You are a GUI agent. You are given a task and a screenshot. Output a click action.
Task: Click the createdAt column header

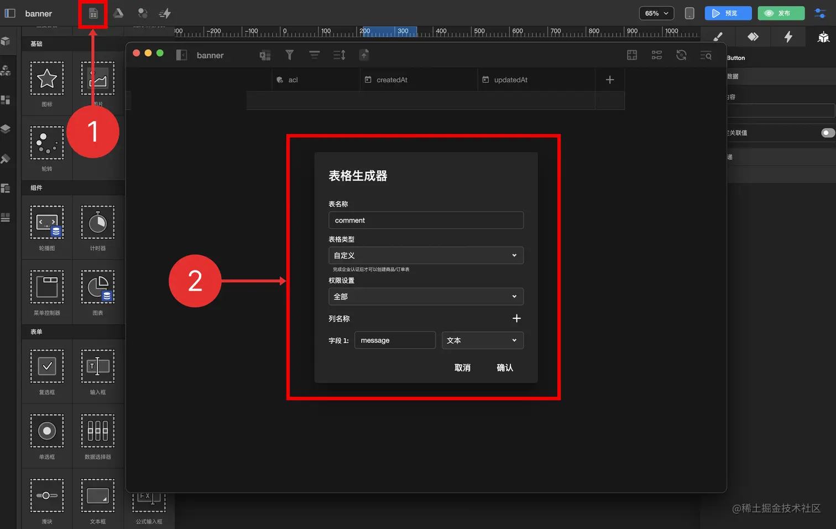[419, 80]
